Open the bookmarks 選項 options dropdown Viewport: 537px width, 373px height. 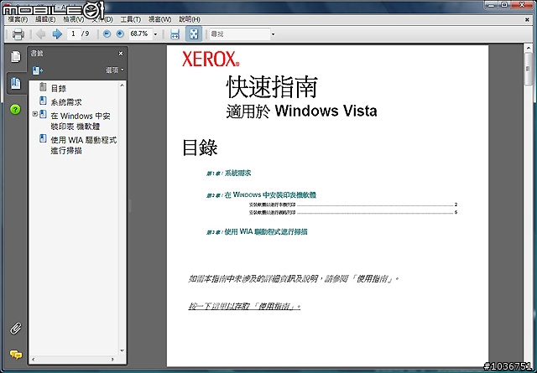tap(115, 70)
